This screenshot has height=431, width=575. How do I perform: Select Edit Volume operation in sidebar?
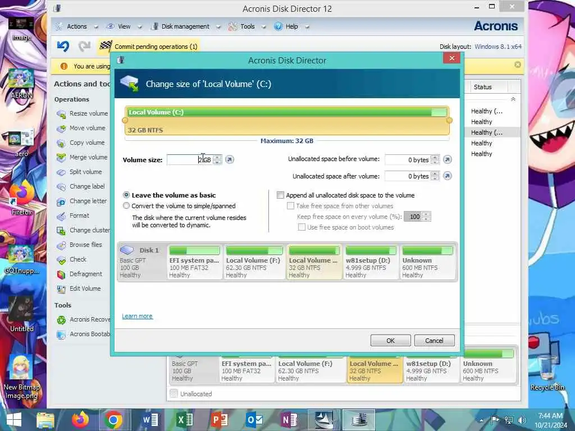pyautogui.click(x=79, y=289)
